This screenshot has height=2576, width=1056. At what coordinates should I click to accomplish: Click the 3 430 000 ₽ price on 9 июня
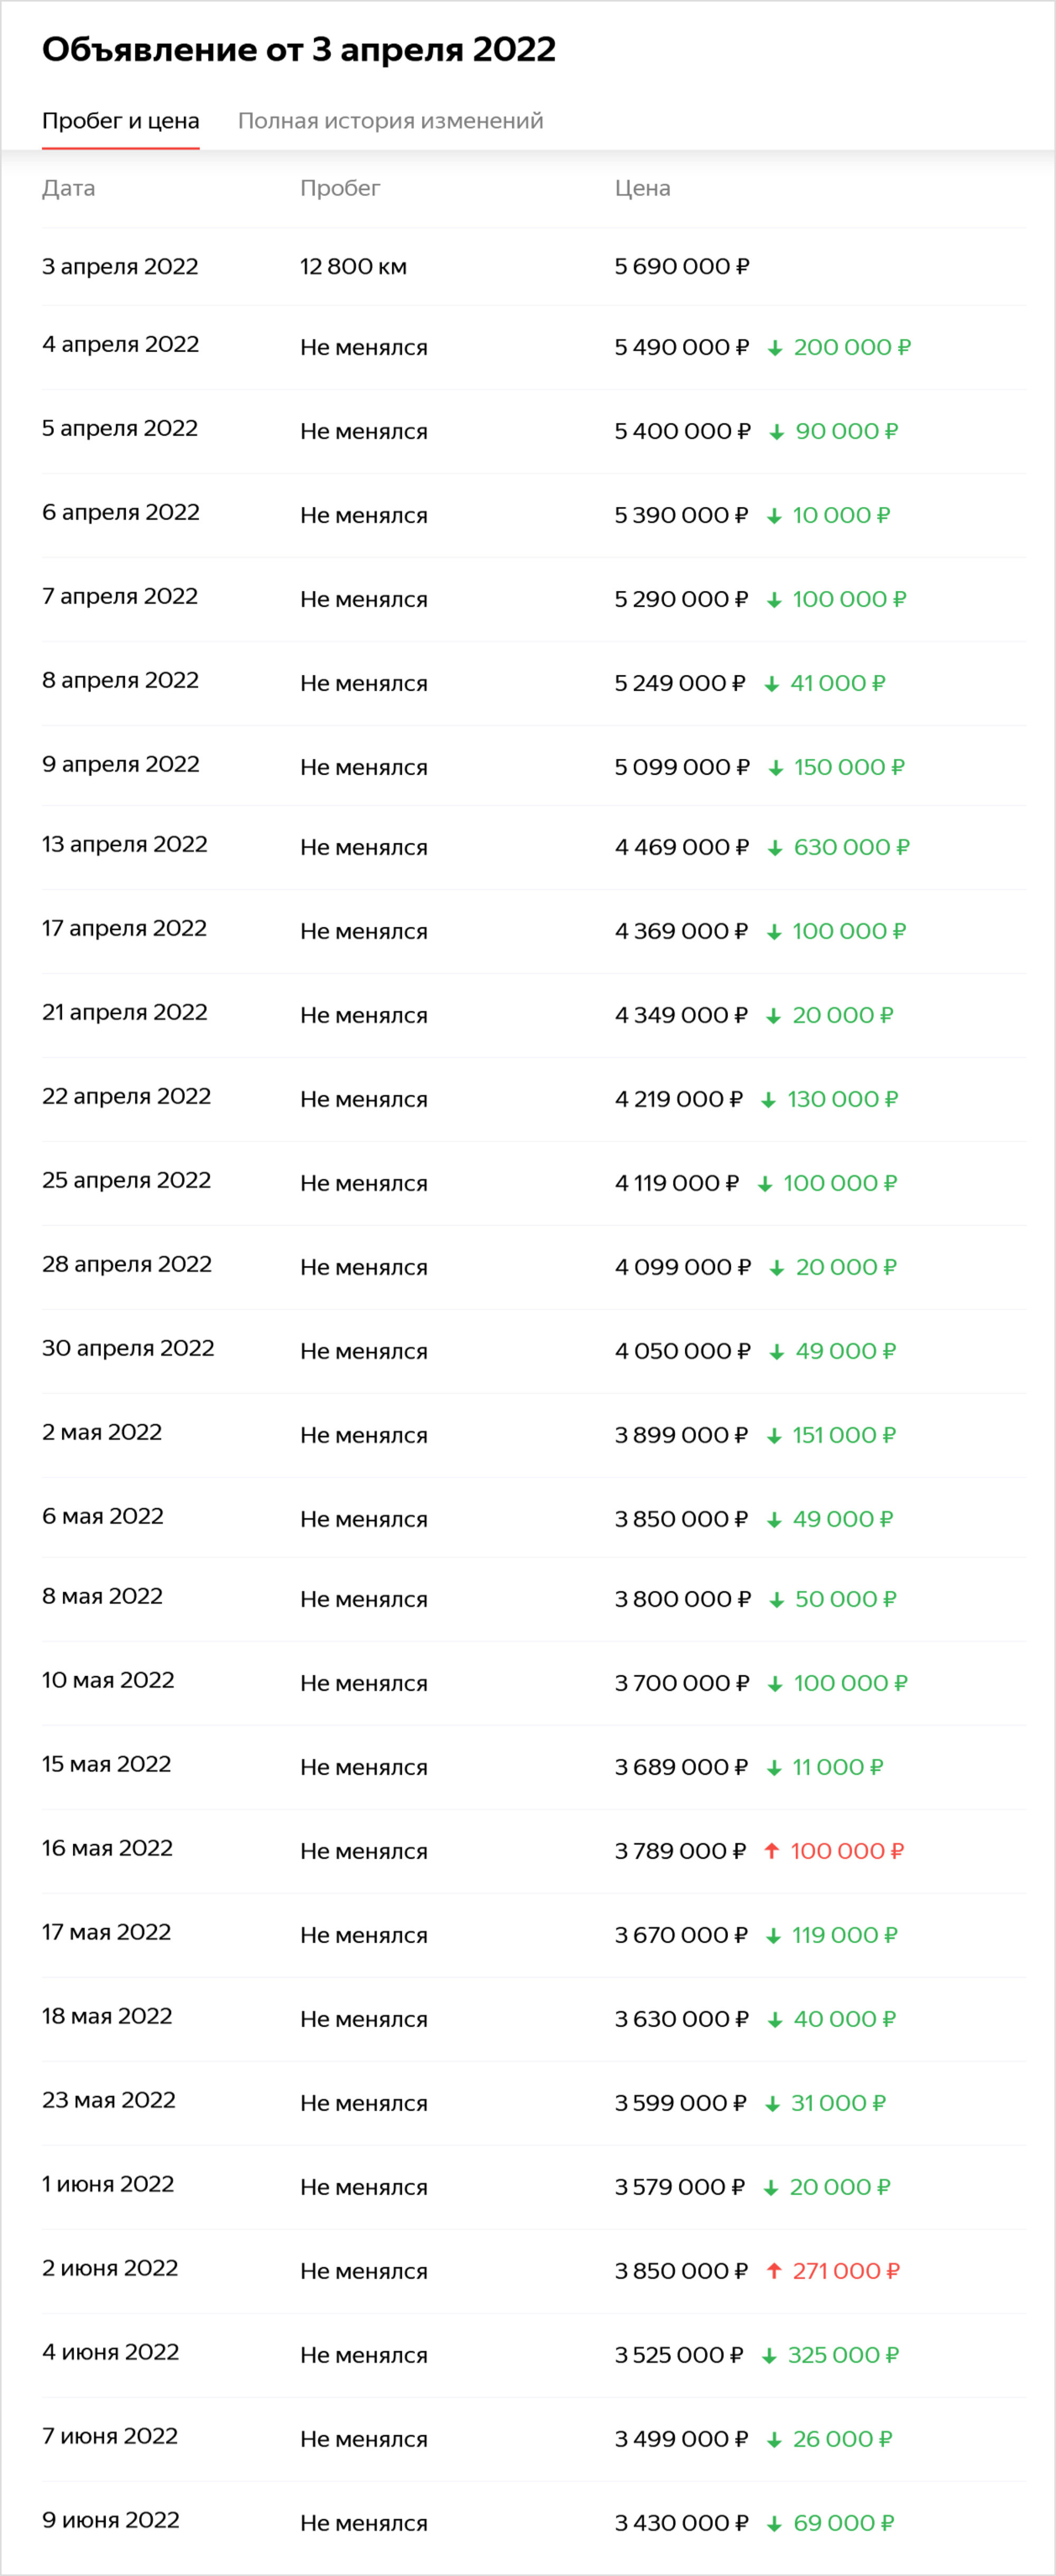(681, 2523)
